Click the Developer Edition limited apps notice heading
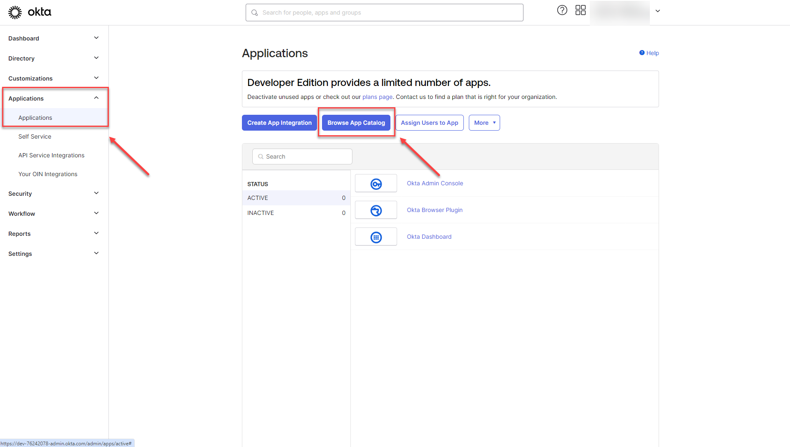This screenshot has width=790, height=447. (x=369, y=83)
